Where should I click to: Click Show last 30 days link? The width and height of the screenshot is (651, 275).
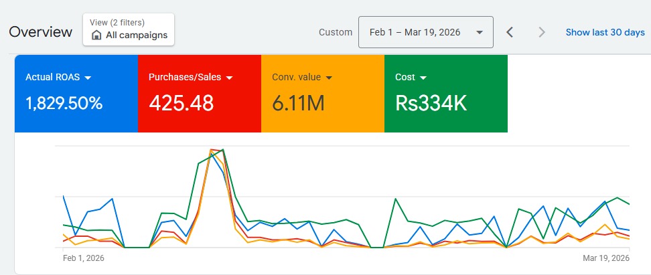[x=605, y=32]
